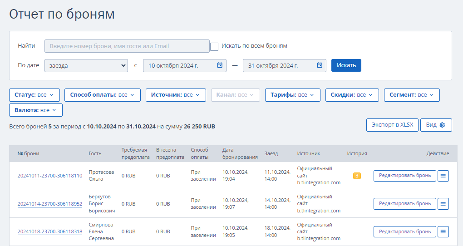Click guest name Смирнова Елена Сергеевна

coord(101,231)
